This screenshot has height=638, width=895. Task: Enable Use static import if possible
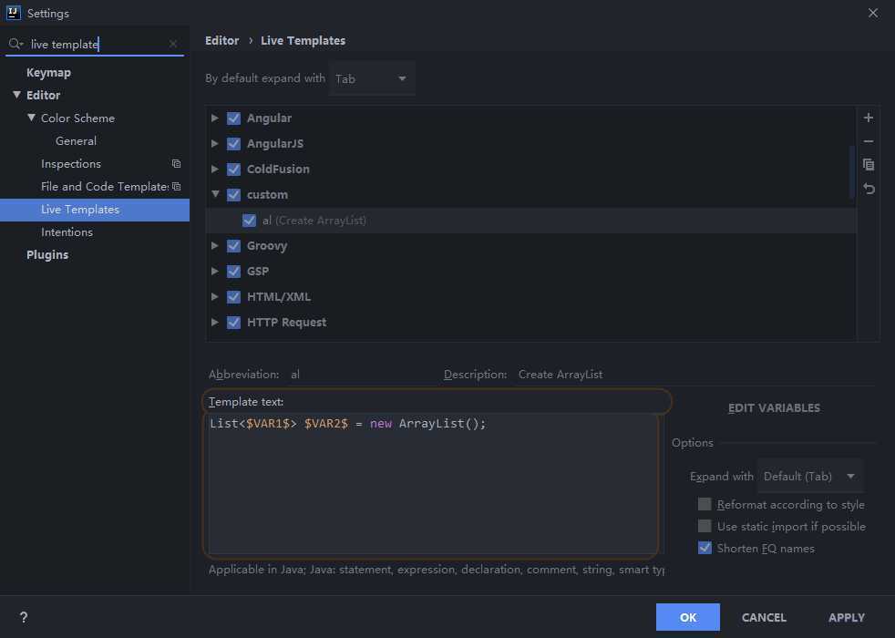[705, 526]
